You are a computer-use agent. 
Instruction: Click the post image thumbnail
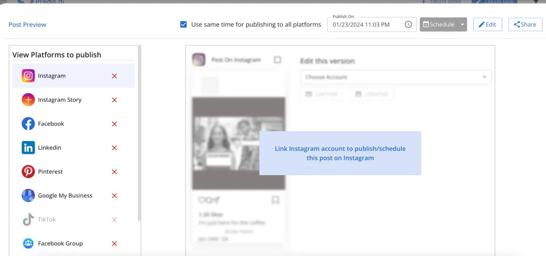coord(239,144)
